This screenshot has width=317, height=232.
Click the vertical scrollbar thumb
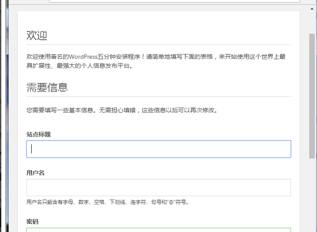(312, 96)
